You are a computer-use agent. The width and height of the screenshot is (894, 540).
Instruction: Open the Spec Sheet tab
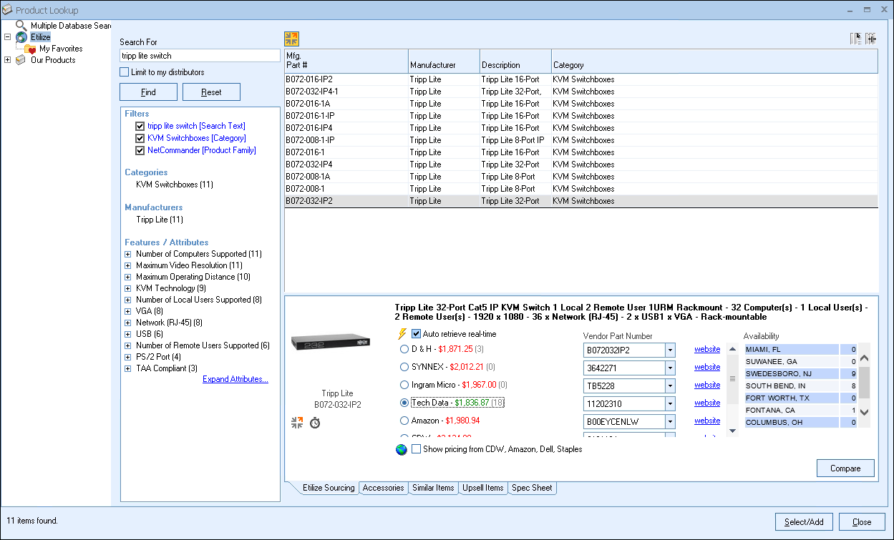click(532, 488)
